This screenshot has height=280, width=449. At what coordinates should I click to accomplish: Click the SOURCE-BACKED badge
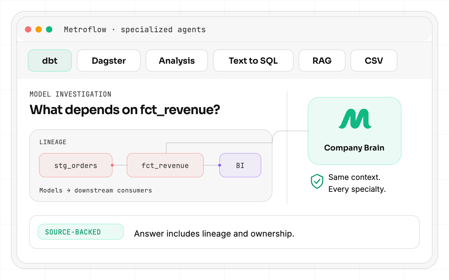tap(81, 232)
